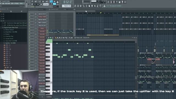Open the ADD menu
Viewport: 176px width, 99px height.
coord(3,4)
